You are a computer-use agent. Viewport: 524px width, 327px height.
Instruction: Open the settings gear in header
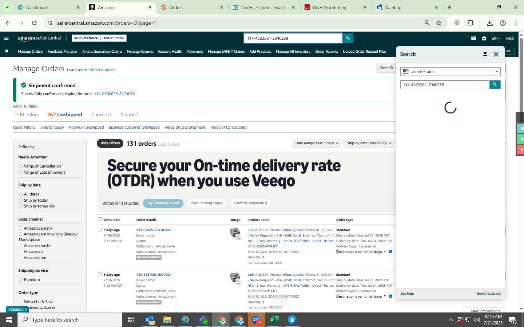point(484,38)
